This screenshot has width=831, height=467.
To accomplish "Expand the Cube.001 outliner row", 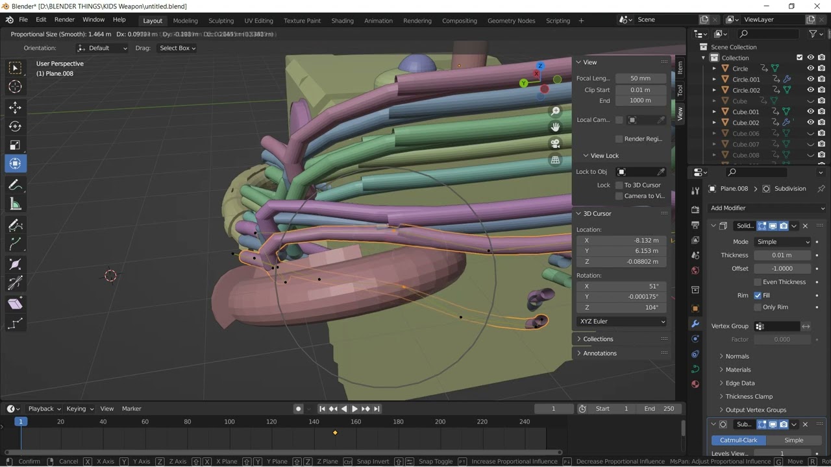I will (714, 112).
